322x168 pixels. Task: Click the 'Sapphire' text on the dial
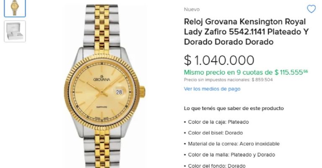102,107
